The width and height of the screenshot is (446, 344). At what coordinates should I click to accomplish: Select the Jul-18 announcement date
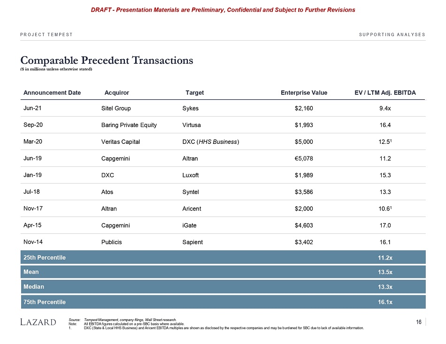coord(31,192)
